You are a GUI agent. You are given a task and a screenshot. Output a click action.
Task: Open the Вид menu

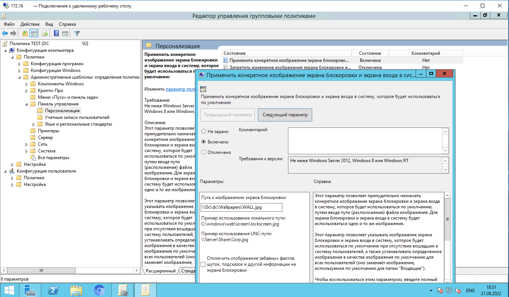point(49,24)
